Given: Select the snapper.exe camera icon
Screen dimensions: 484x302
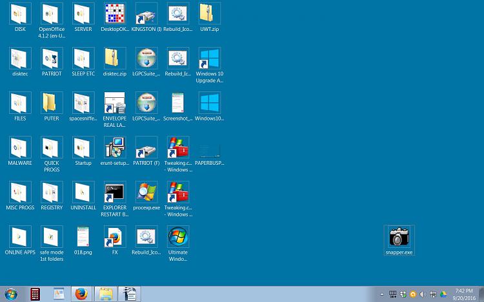Looking at the screenshot, I should 399,237.
